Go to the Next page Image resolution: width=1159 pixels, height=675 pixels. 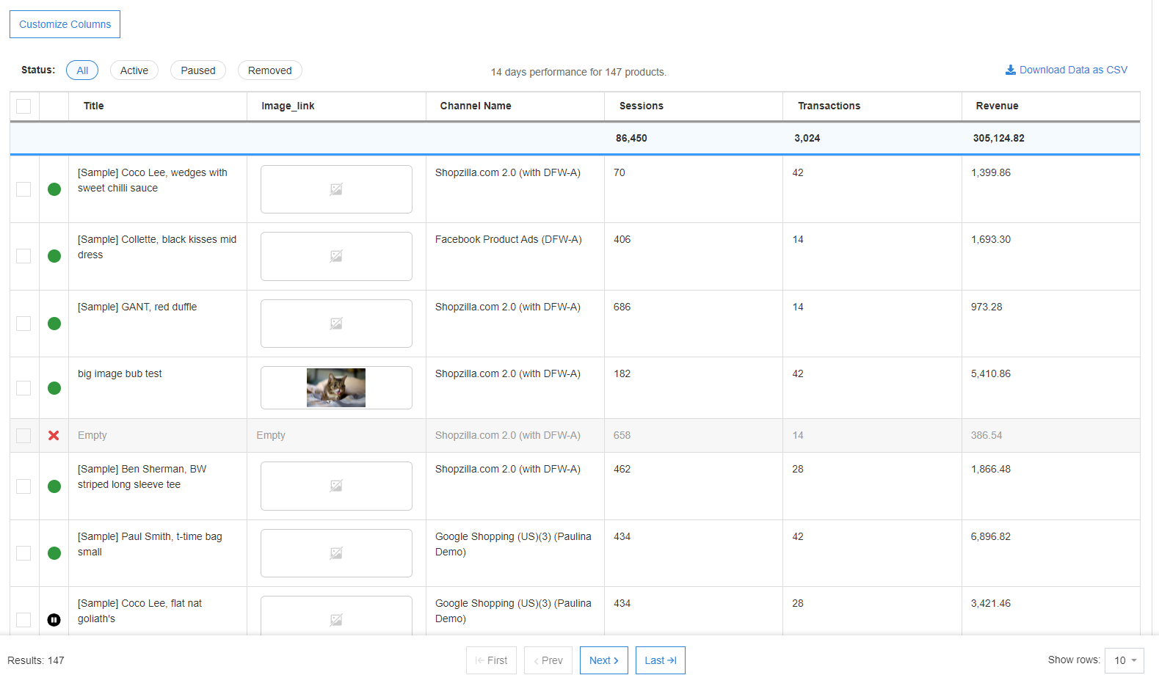603,660
